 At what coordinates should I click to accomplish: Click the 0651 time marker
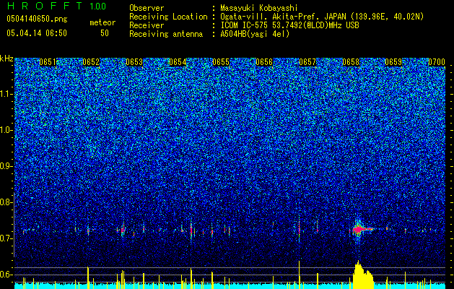click(48, 62)
